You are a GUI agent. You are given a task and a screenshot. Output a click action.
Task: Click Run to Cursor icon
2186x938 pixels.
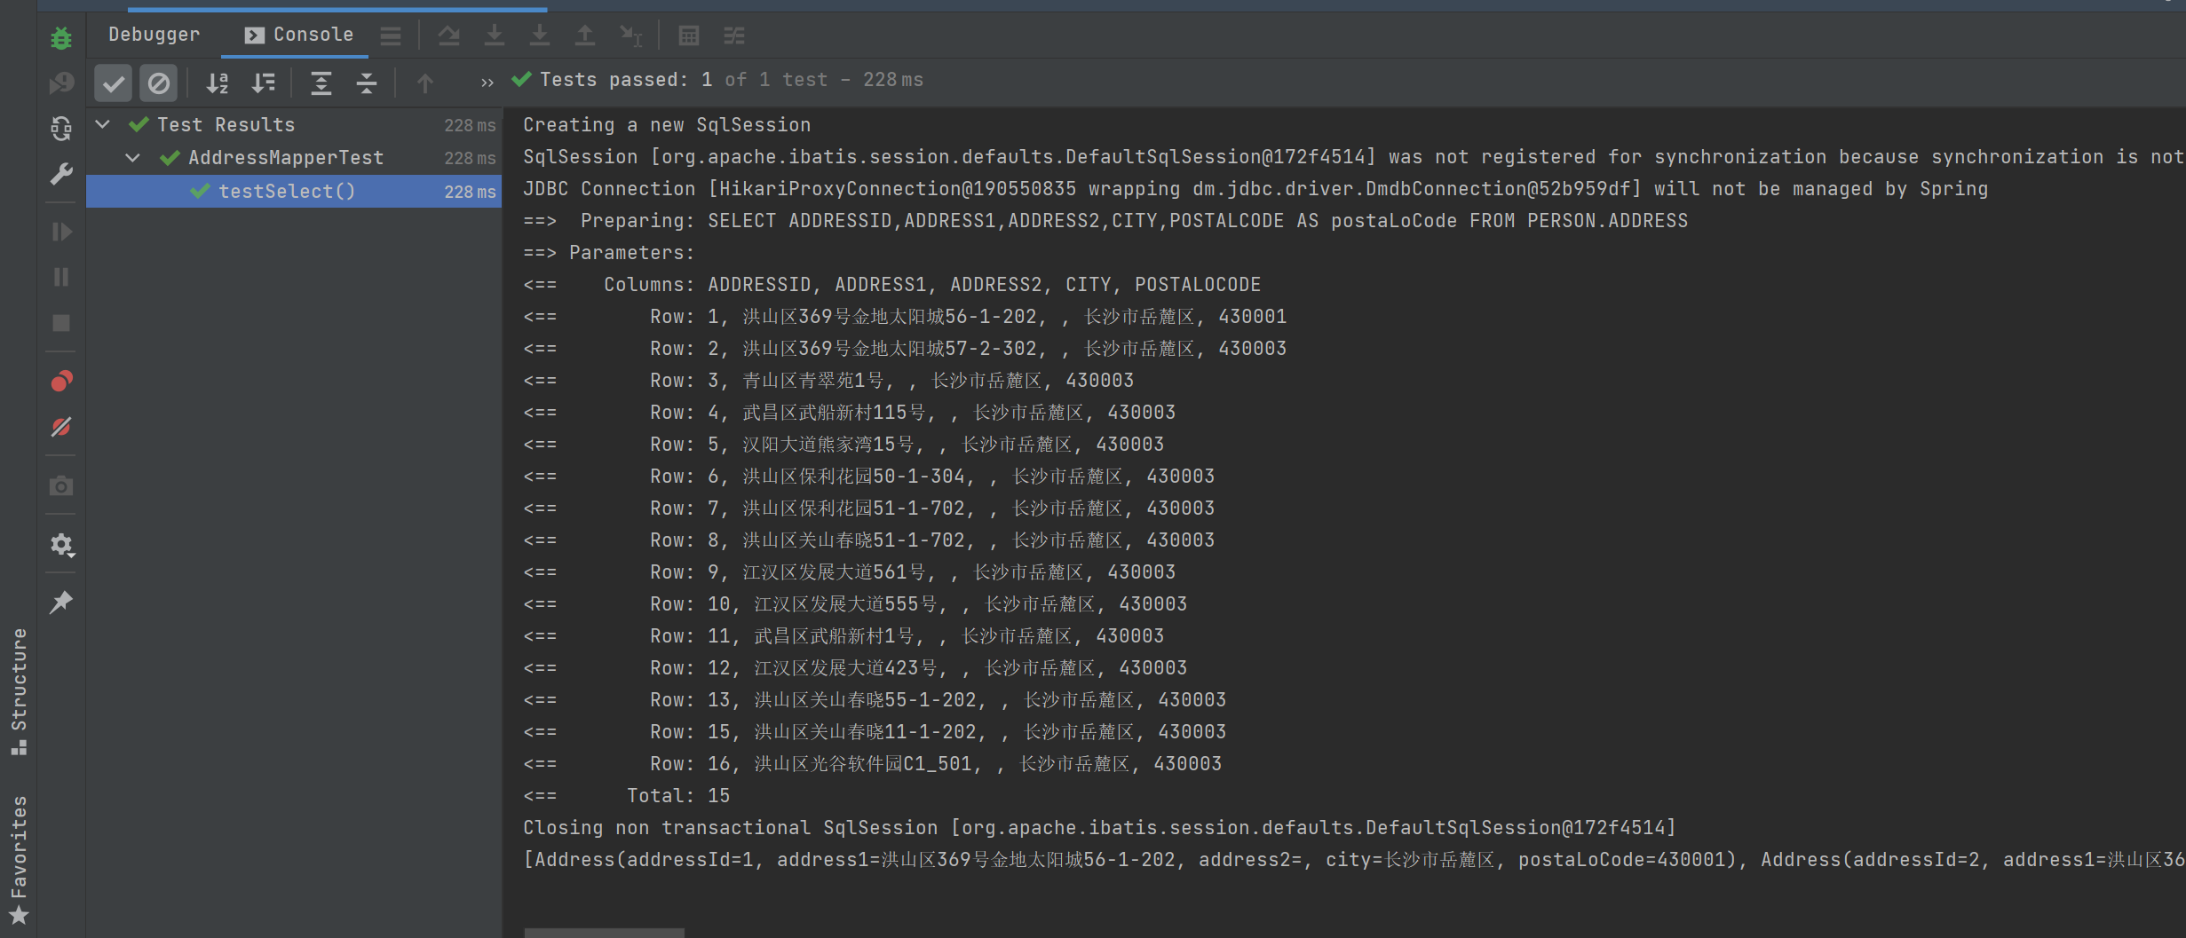[x=630, y=35]
